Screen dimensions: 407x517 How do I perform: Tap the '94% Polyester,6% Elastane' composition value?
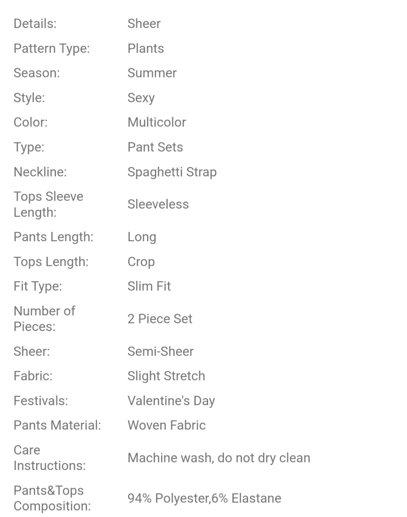click(x=204, y=498)
